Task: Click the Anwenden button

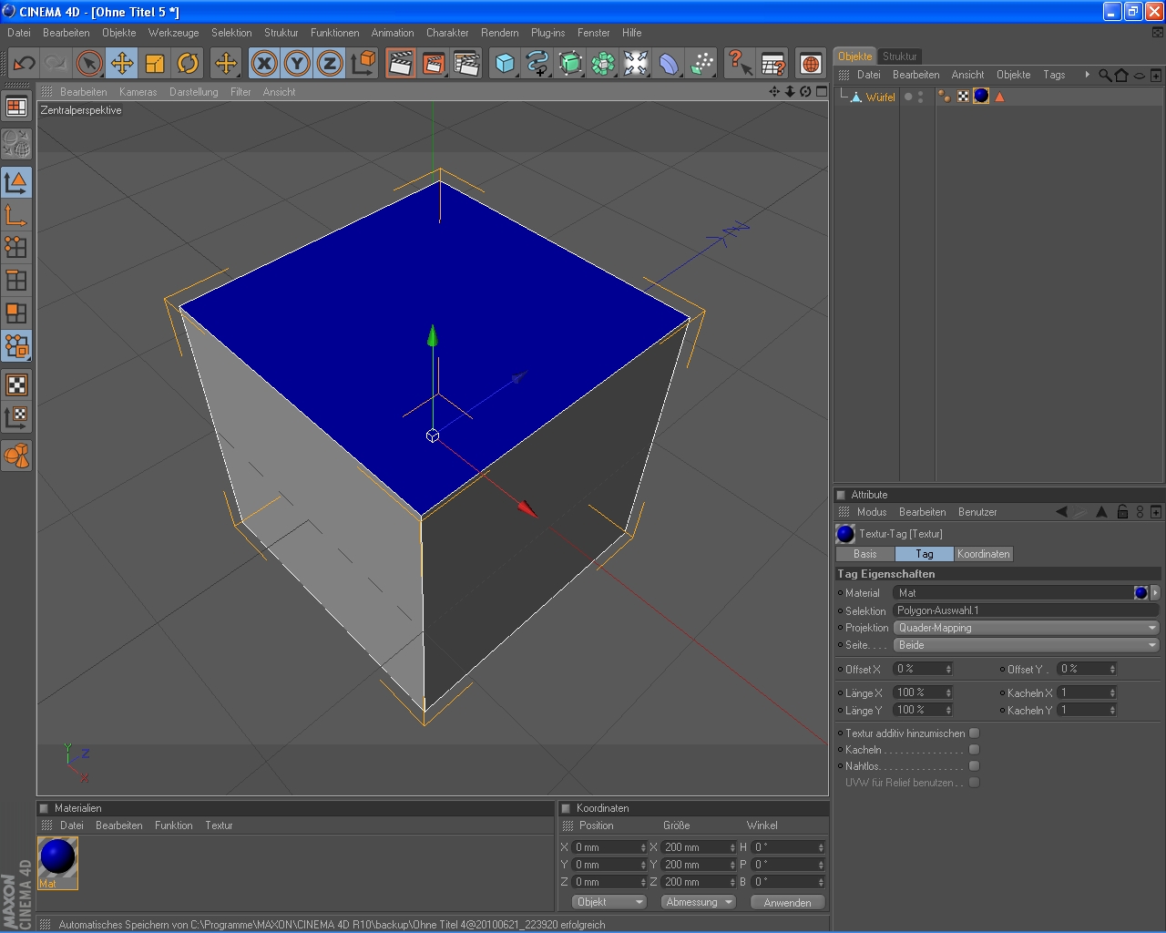Action: (788, 902)
